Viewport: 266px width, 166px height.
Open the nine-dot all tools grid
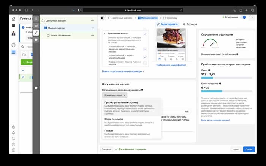pyautogui.click(x=13, y=26)
